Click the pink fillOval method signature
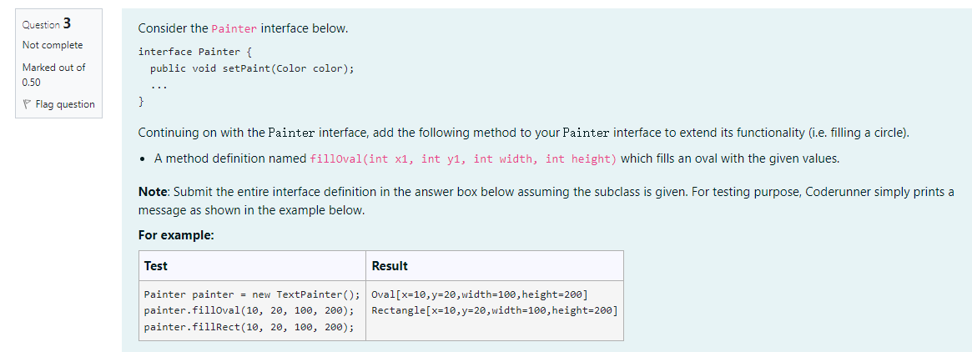972x352 pixels. pyautogui.click(x=463, y=158)
